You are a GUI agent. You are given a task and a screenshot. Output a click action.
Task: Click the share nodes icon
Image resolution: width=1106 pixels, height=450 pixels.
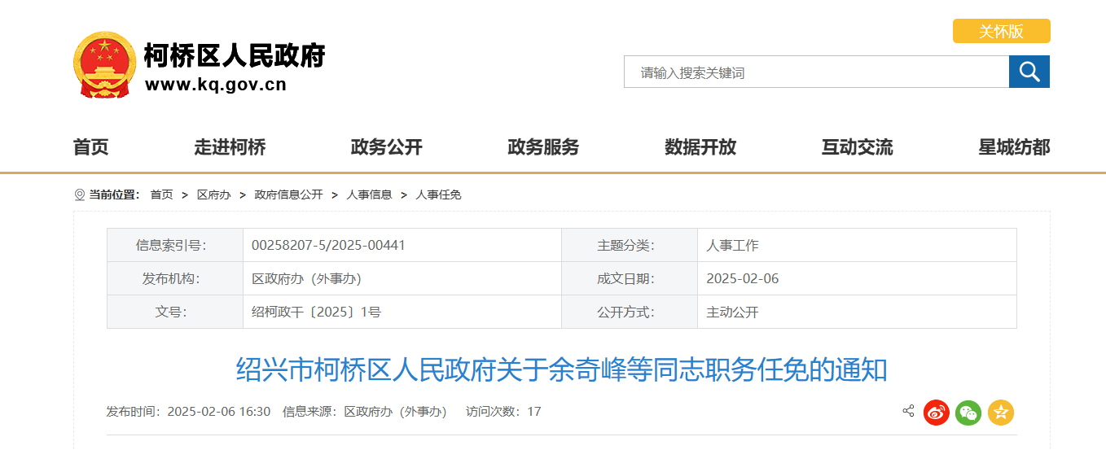[908, 411]
